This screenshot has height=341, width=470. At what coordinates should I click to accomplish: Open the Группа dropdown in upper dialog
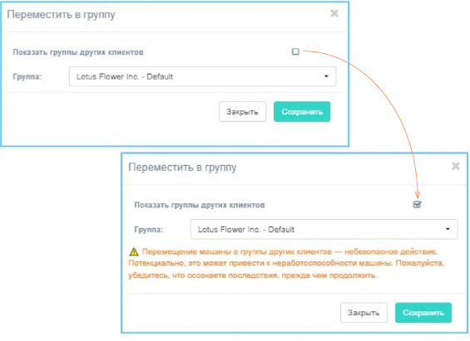click(202, 76)
